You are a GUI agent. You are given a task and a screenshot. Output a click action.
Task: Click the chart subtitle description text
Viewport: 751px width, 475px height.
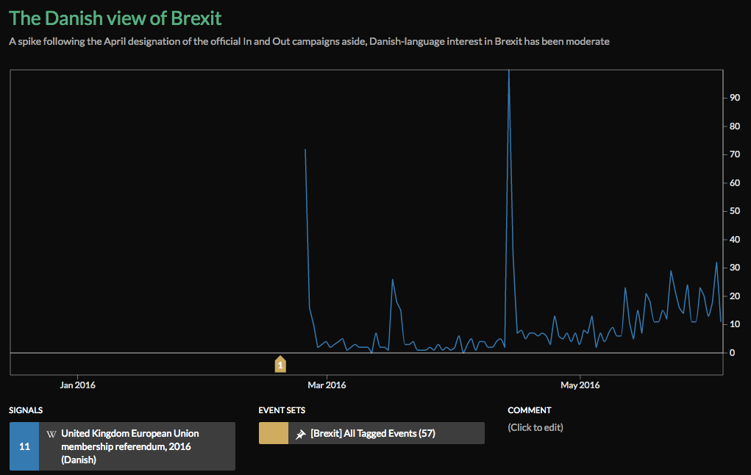(309, 41)
